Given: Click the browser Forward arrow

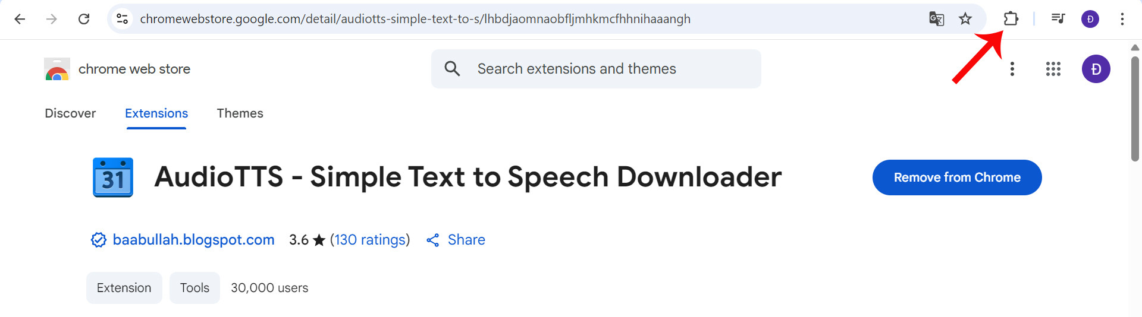Looking at the screenshot, I should [52, 19].
